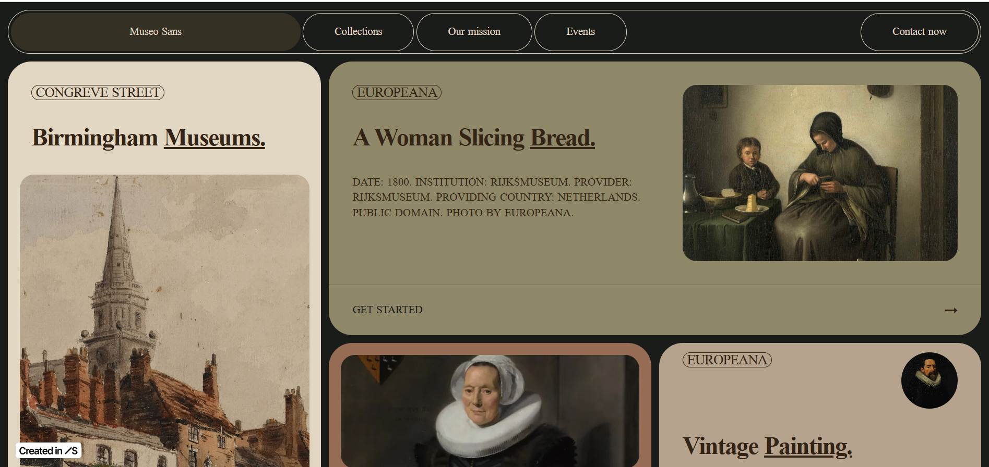This screenshot has height=467, width=989.
Task: Click the underlined Museums word link
Action: 215,138
